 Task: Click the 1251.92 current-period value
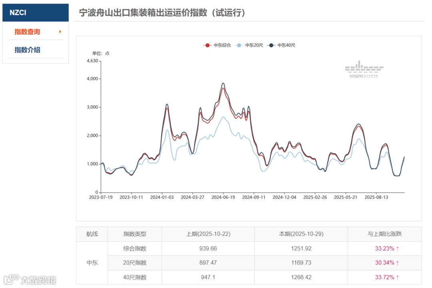301,249
